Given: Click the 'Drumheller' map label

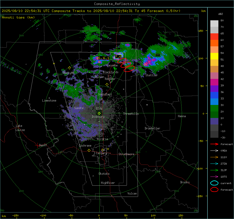Looking at the screenshot, I should click(152, 128).
